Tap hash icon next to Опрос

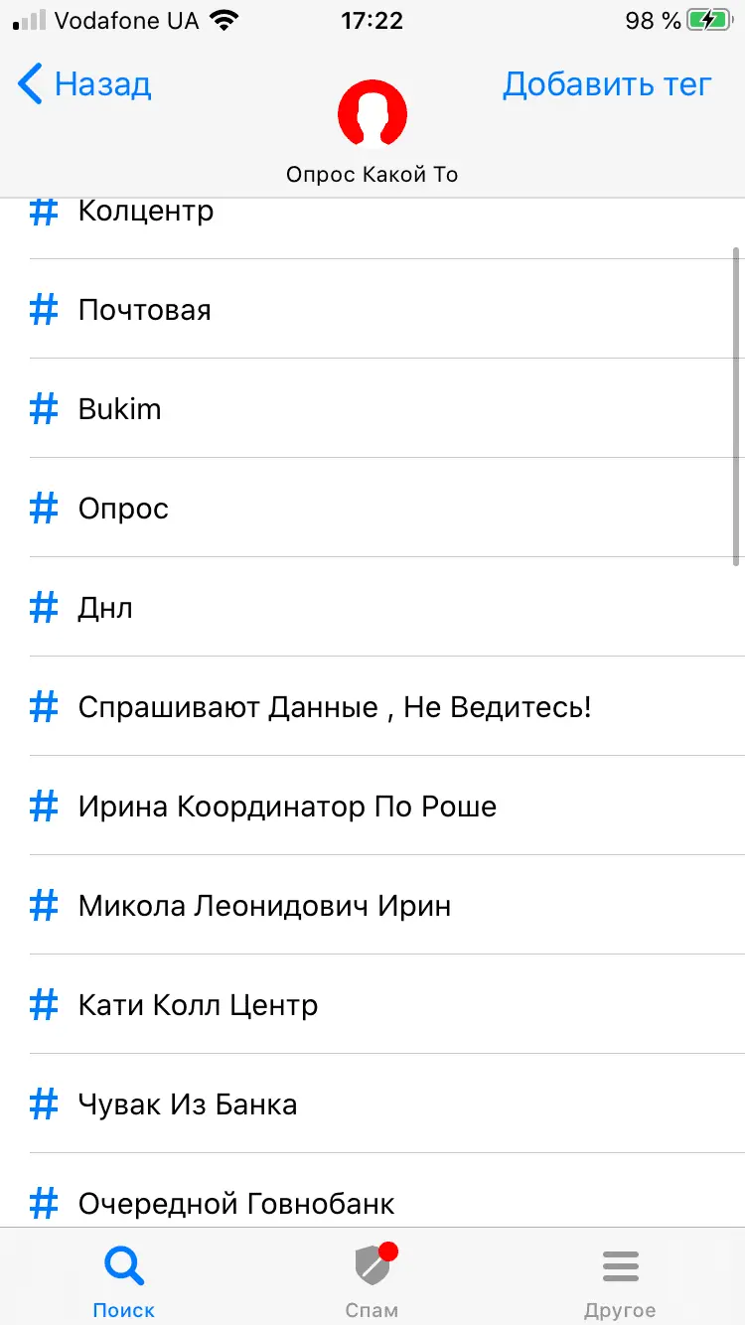click(44, 509)
